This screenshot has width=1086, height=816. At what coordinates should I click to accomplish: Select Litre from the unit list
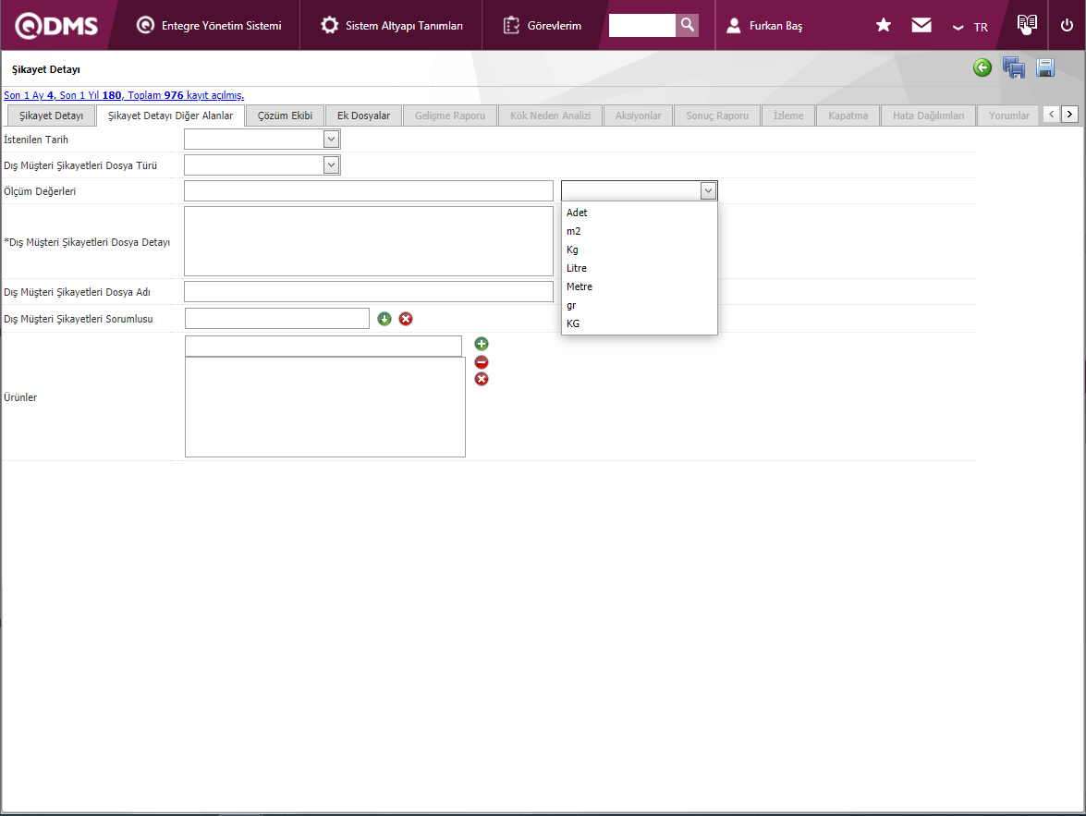(x=577, y=268)
